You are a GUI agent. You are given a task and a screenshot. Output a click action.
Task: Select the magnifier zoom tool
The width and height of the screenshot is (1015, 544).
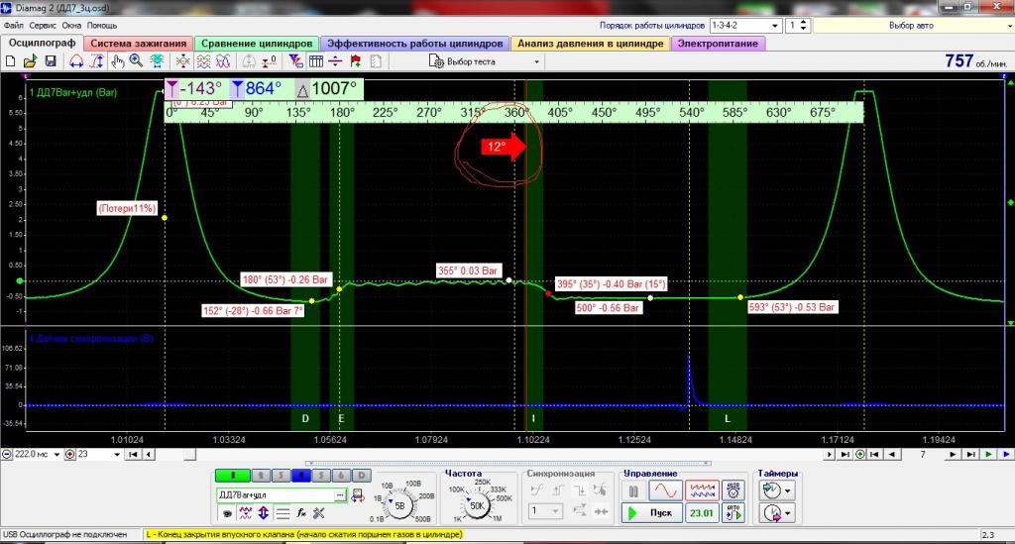pos(136,61)
